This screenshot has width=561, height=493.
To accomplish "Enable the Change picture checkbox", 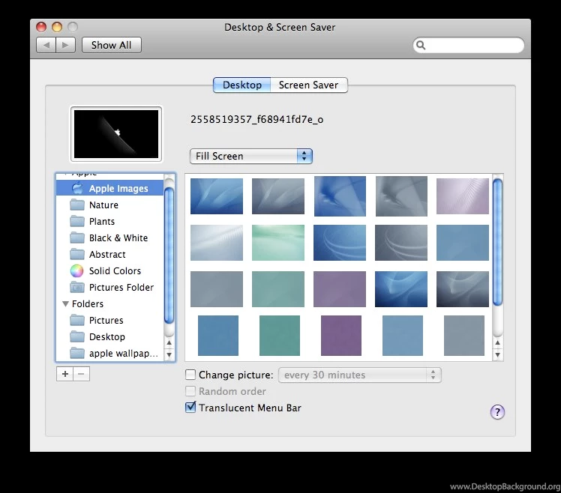I will [x=190, y=375].
